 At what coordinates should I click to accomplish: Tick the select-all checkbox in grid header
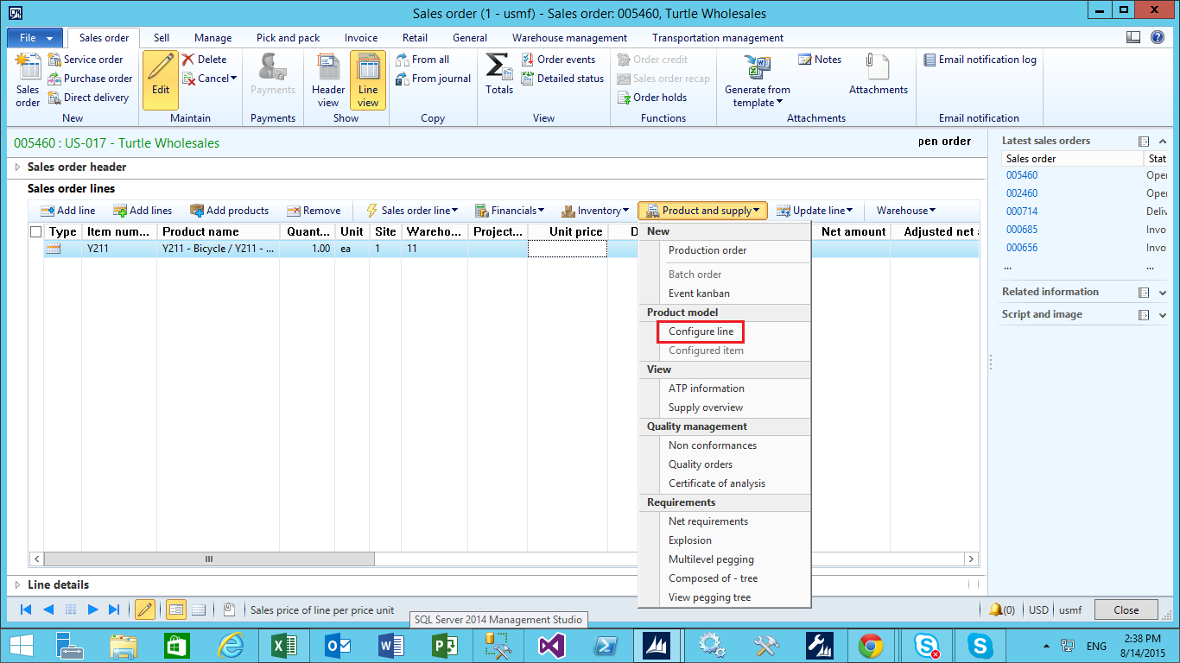pyautogui.click(x=35, y=231)
